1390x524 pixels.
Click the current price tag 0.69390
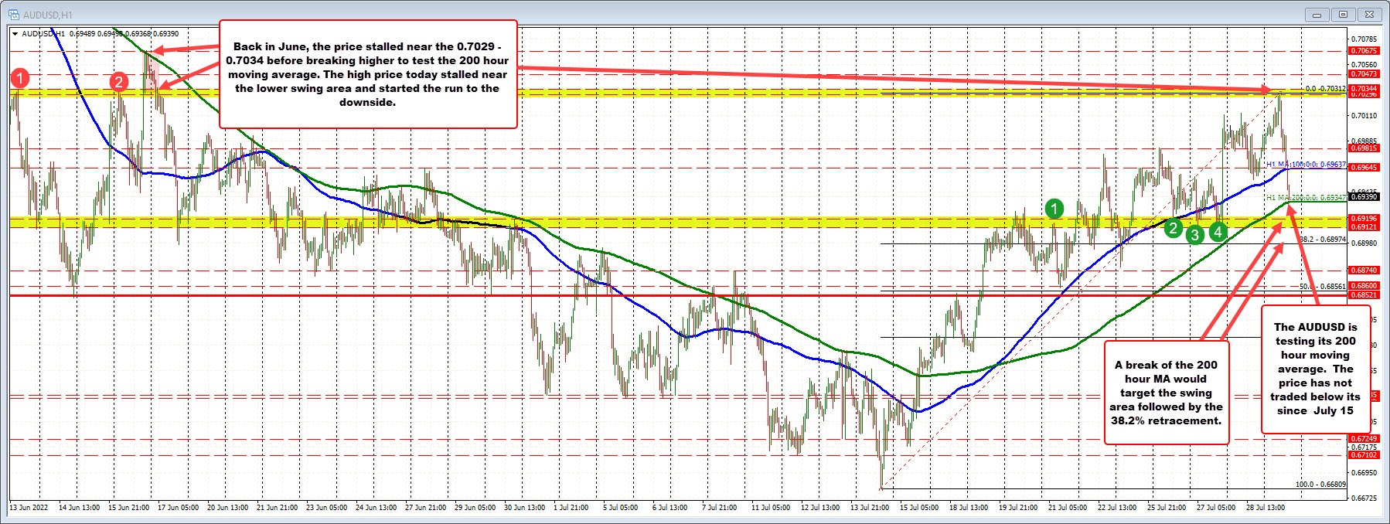[x=1363, y=197]
